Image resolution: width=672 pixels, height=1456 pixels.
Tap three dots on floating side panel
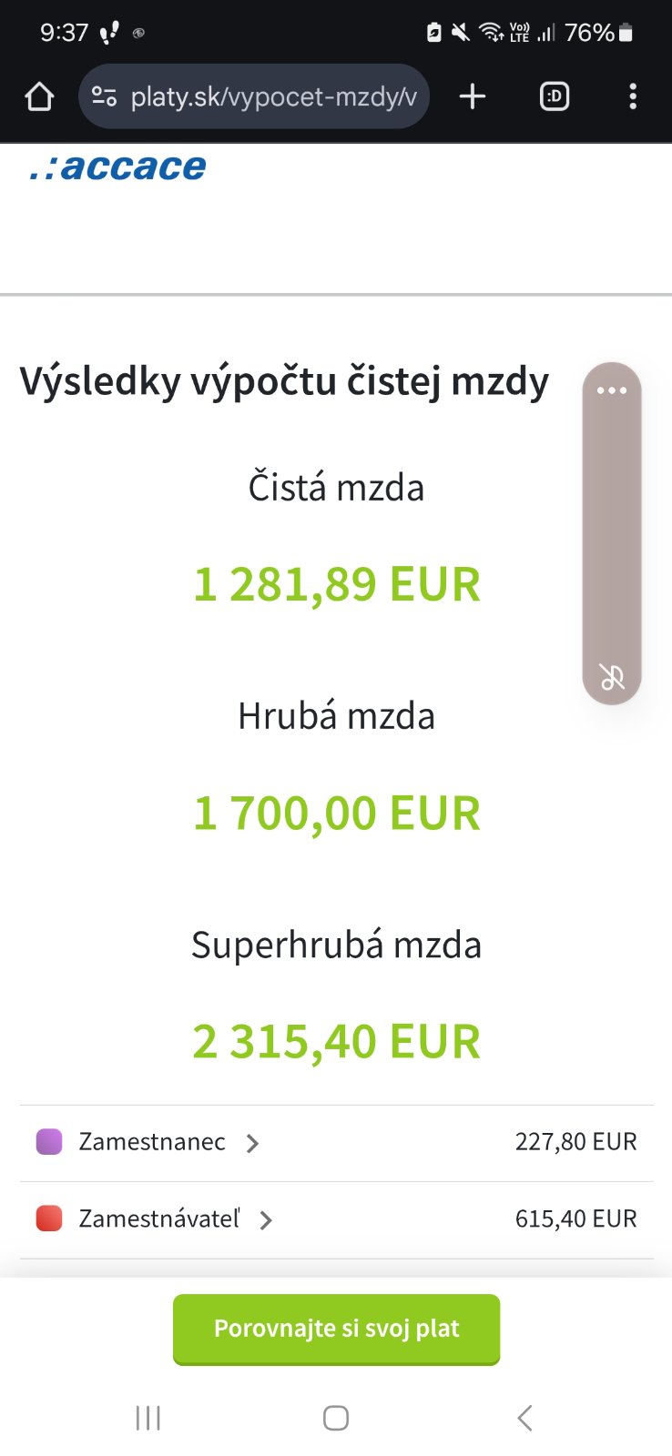click(612, 390)
